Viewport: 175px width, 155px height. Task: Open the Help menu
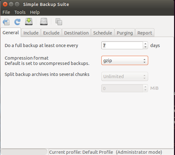tap(35, 12)
